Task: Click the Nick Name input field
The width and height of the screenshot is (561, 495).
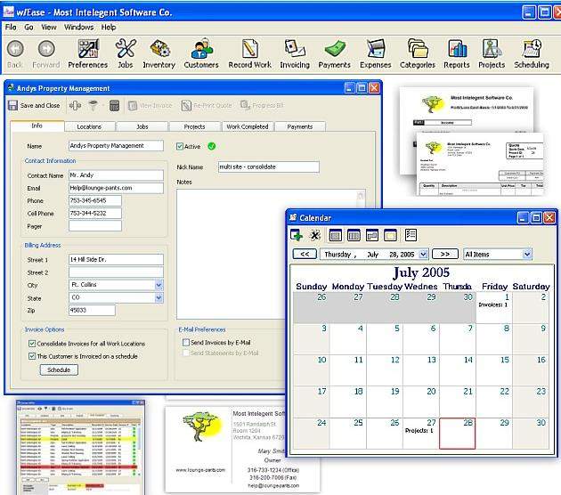Action: (x=269, y=166)
